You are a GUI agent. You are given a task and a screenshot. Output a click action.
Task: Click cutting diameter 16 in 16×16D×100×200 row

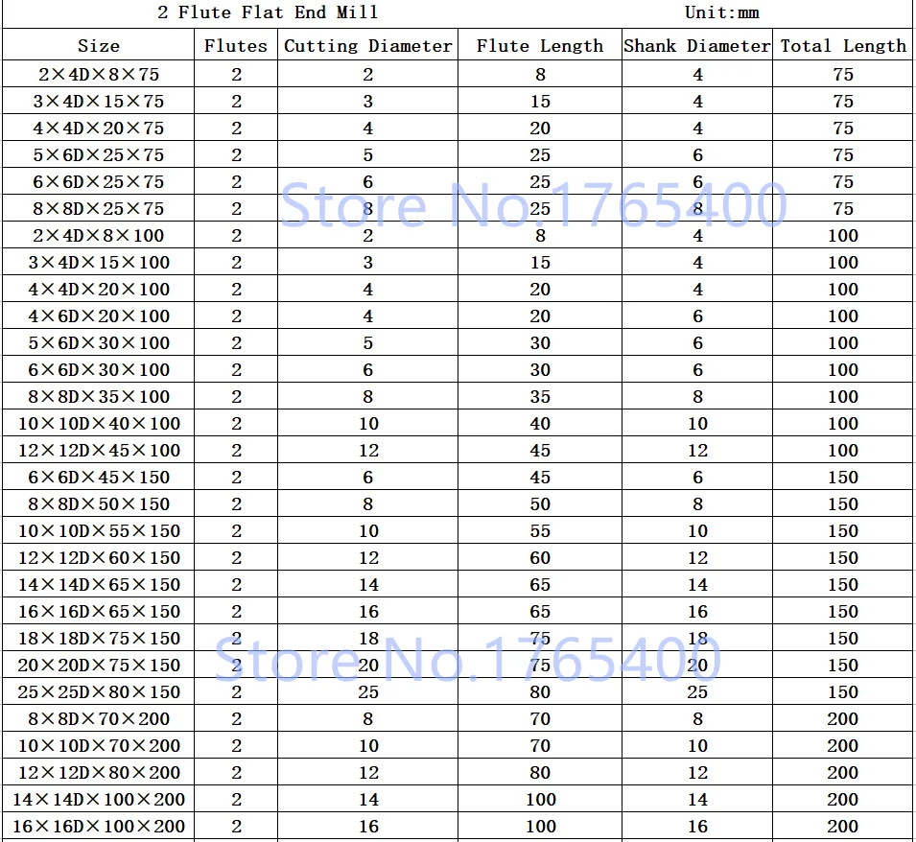click(368, 827)
